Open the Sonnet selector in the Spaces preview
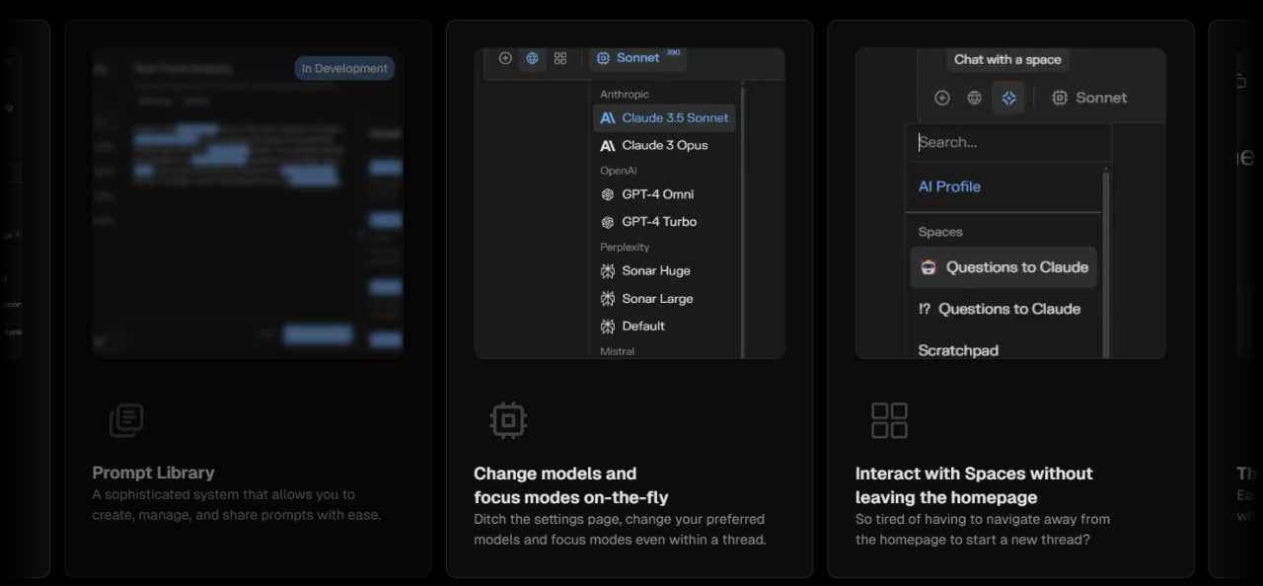 pos(1089,98)
